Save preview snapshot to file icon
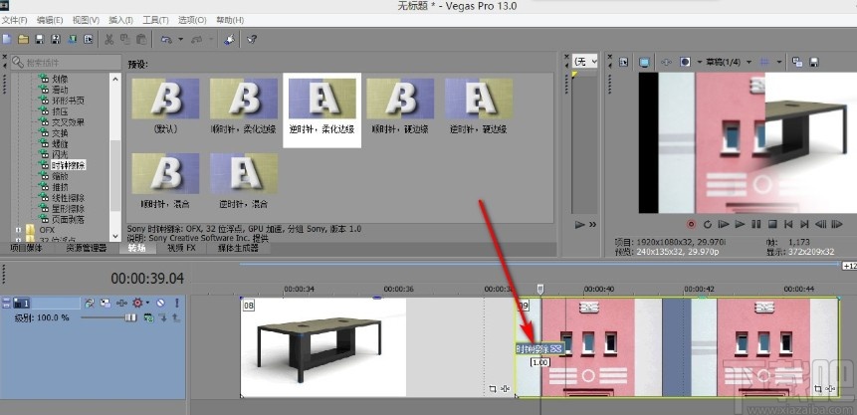 (x=814, y=62)
